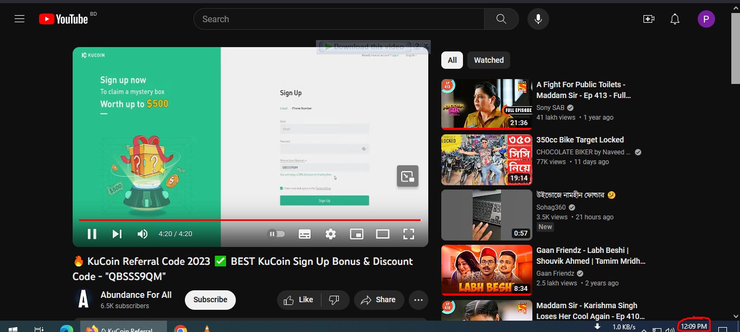Seek on the red video progress bar
Screen dimensions: 740x332
pyautogui.click(x=250, y=220)
